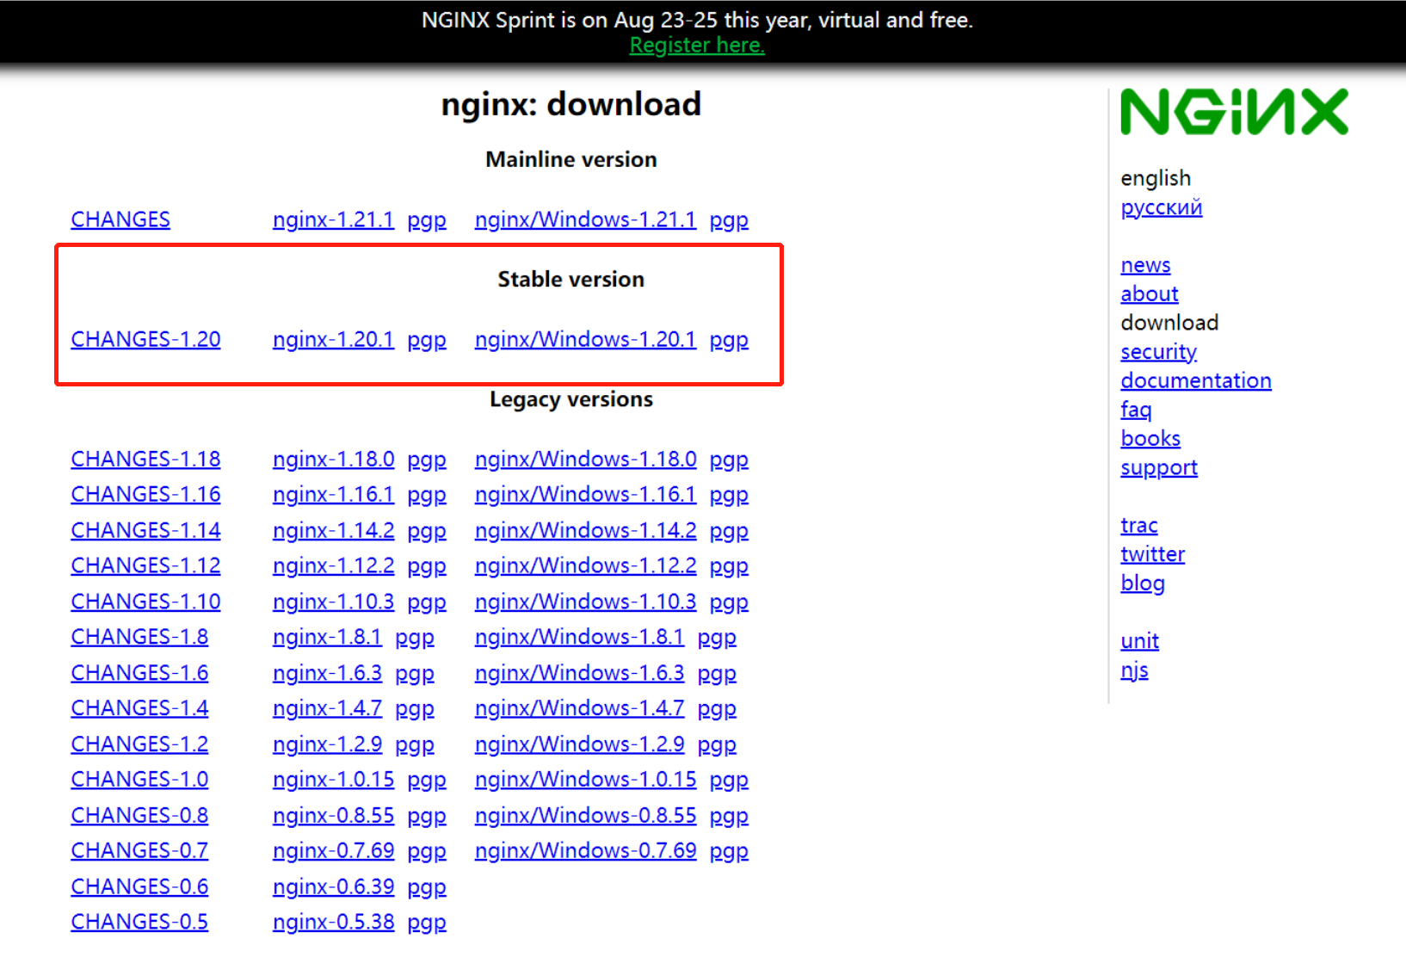This screenshot has width=1406, height=957.
Task: Visit the security advisories page
Action: click(1158, 352)
